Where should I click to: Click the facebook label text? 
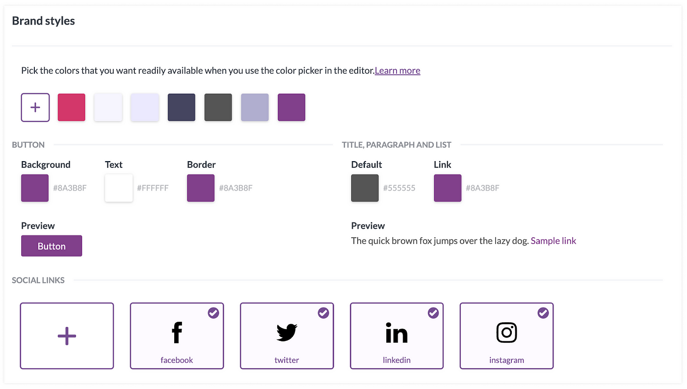click(177, 360)
